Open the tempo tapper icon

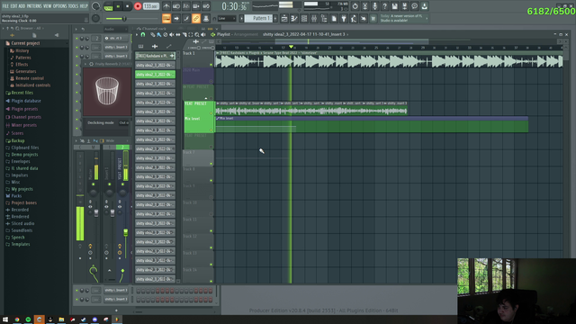[x=354, y=18]
